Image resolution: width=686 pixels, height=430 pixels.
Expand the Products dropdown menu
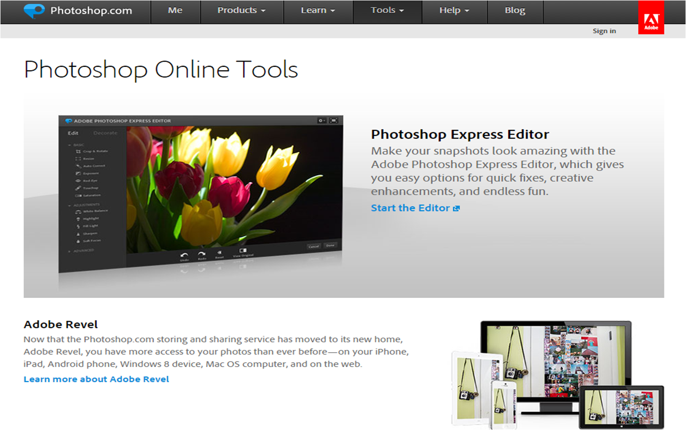pos(242,10)
